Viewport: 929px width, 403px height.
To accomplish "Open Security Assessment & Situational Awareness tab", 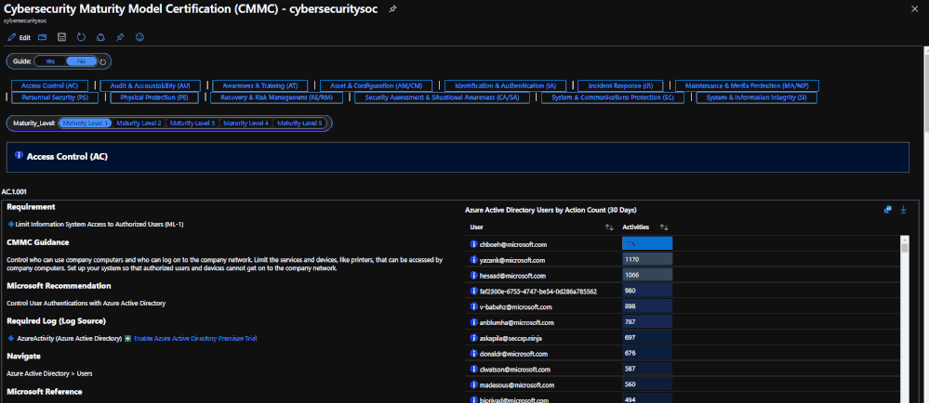I will tap(442, 97).
